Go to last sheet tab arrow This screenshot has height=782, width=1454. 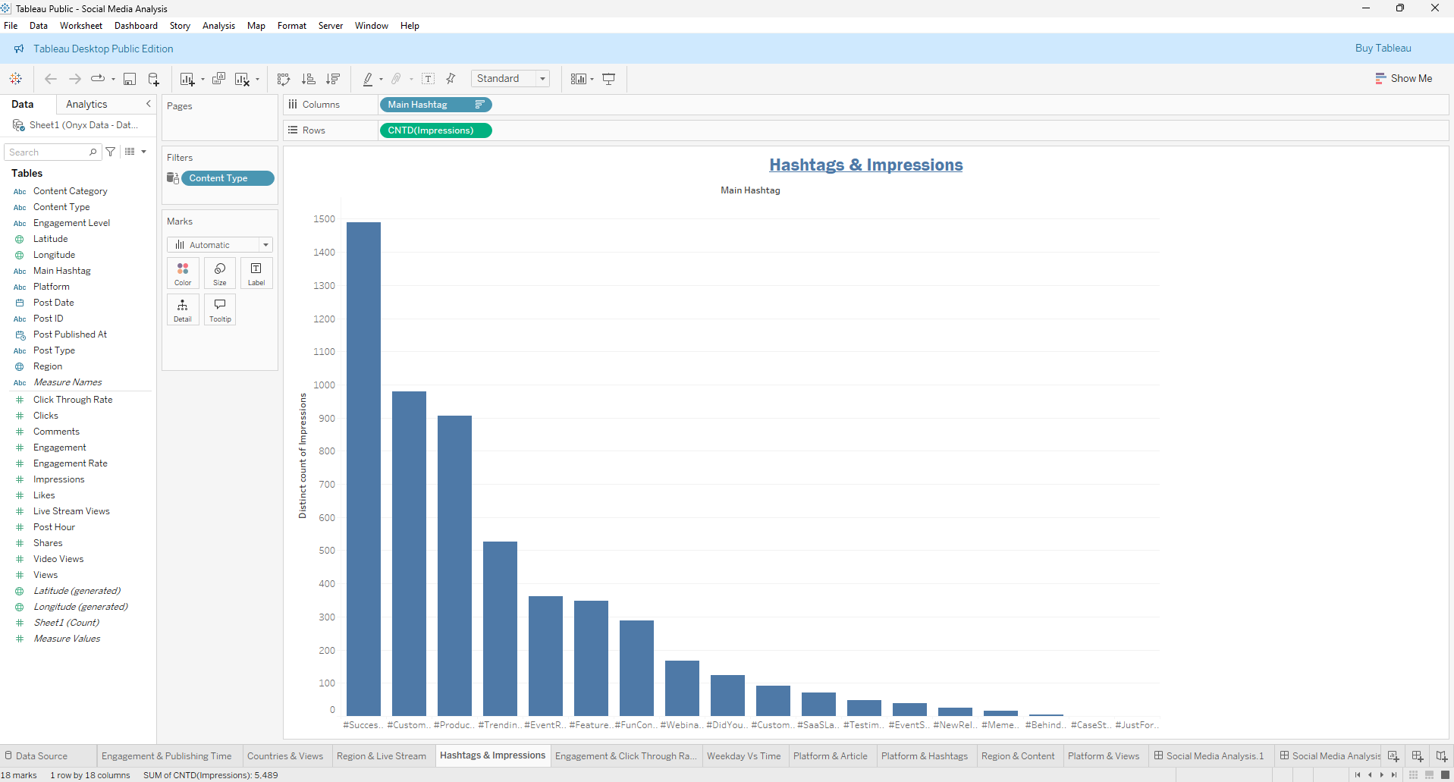coord(1394,775)
